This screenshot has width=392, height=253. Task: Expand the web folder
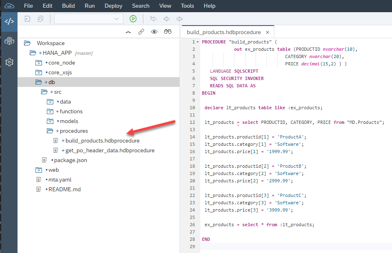tap(39, 170)
